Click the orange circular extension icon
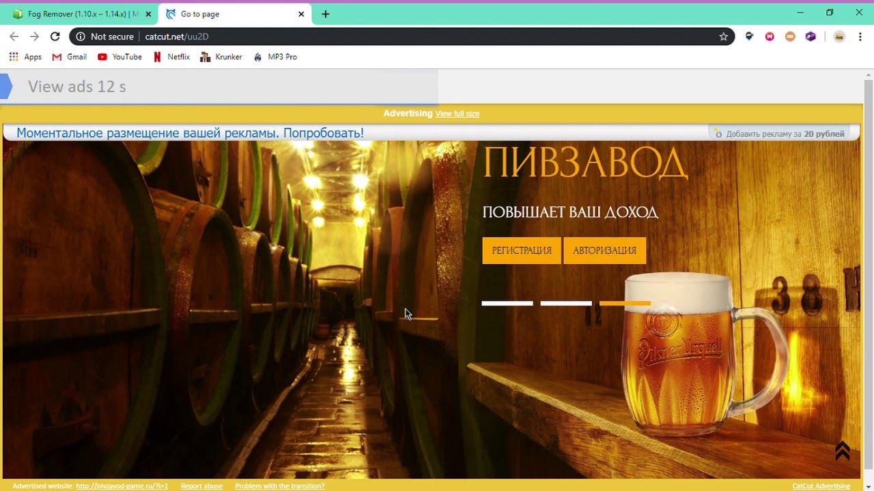Viewport: 874px width, 491px height. pos(790,37)
